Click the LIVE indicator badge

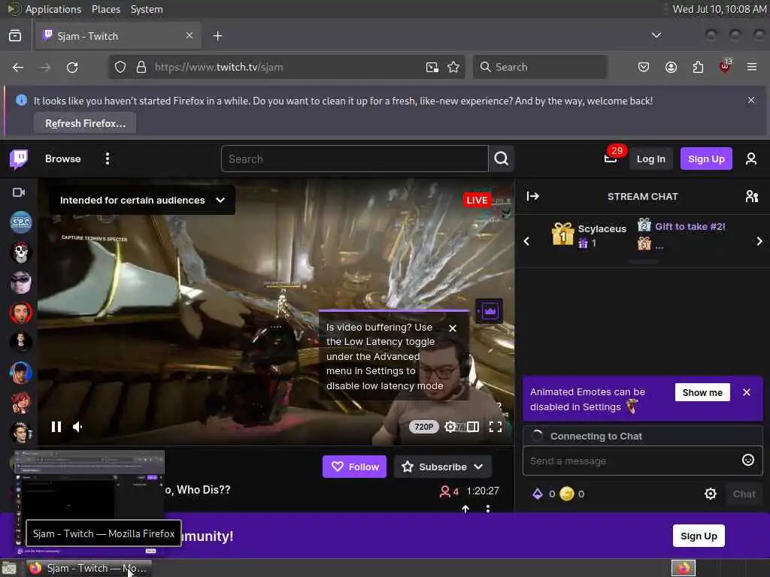[477, 200]
